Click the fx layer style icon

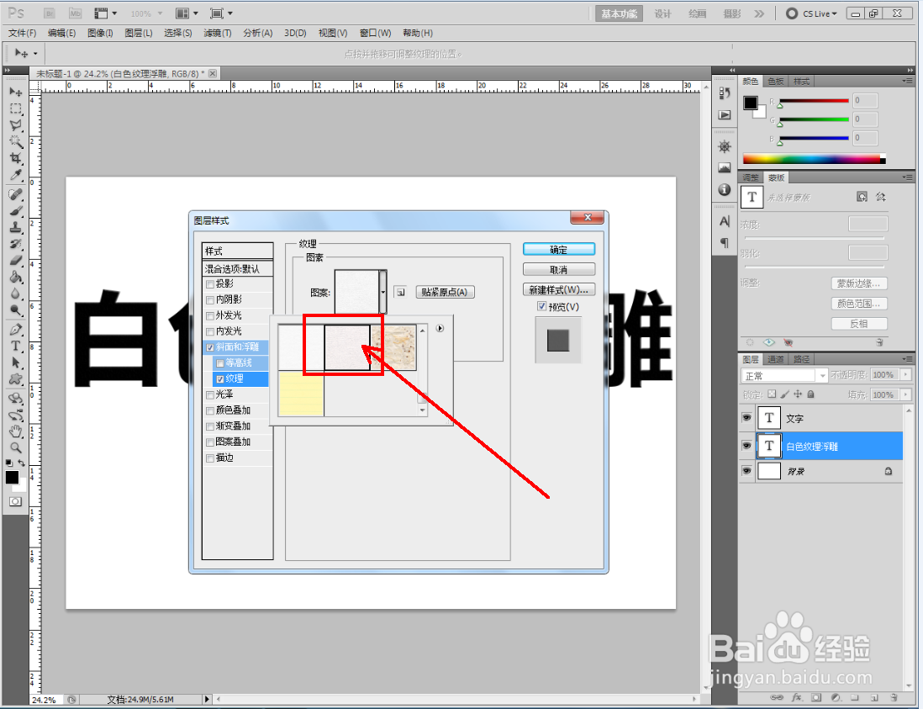pyautogui.click(x=797, y=697)
